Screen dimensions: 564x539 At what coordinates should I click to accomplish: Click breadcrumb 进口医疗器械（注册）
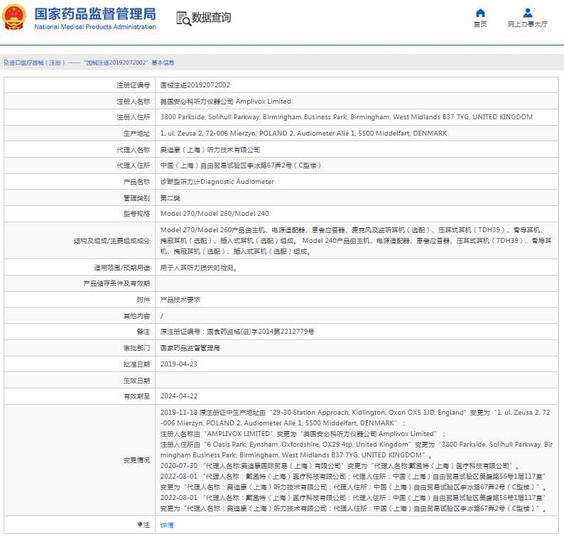[x=37, y=62]
